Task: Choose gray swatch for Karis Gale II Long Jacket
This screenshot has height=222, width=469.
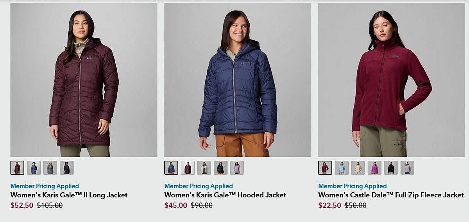Action: tap(50, 168)
